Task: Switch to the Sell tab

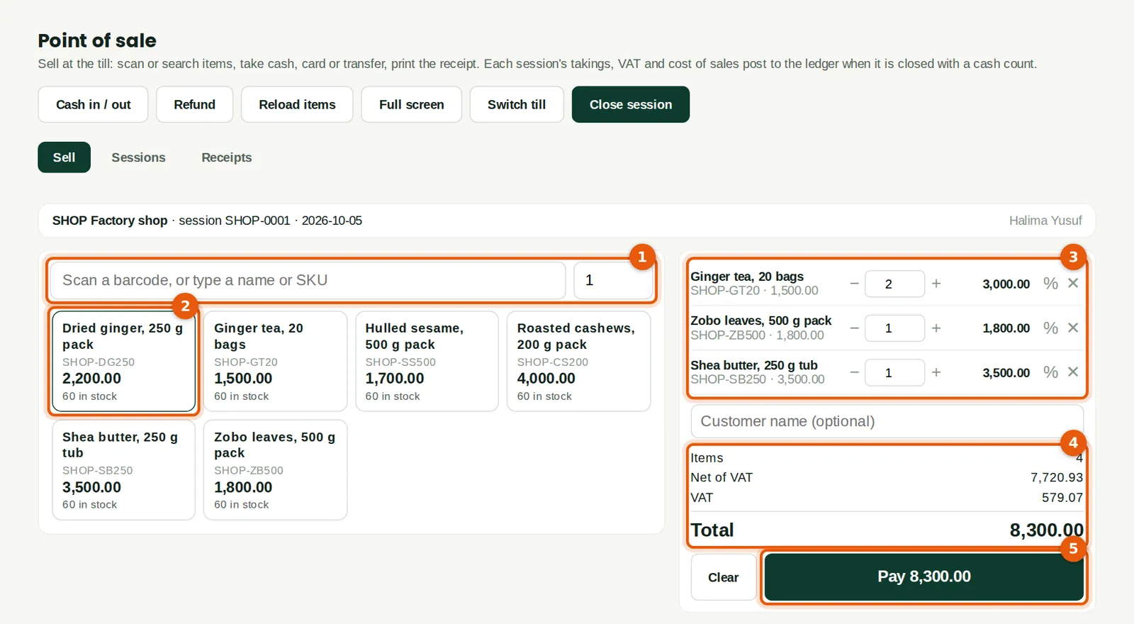Action: (64, 157)
